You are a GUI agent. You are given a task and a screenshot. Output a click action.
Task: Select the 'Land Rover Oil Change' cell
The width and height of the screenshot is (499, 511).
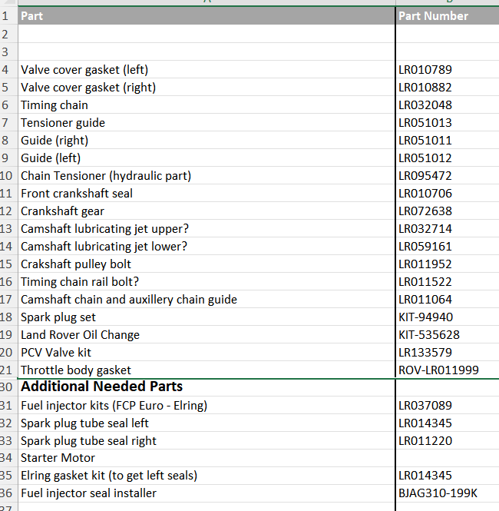pos(207,334)
